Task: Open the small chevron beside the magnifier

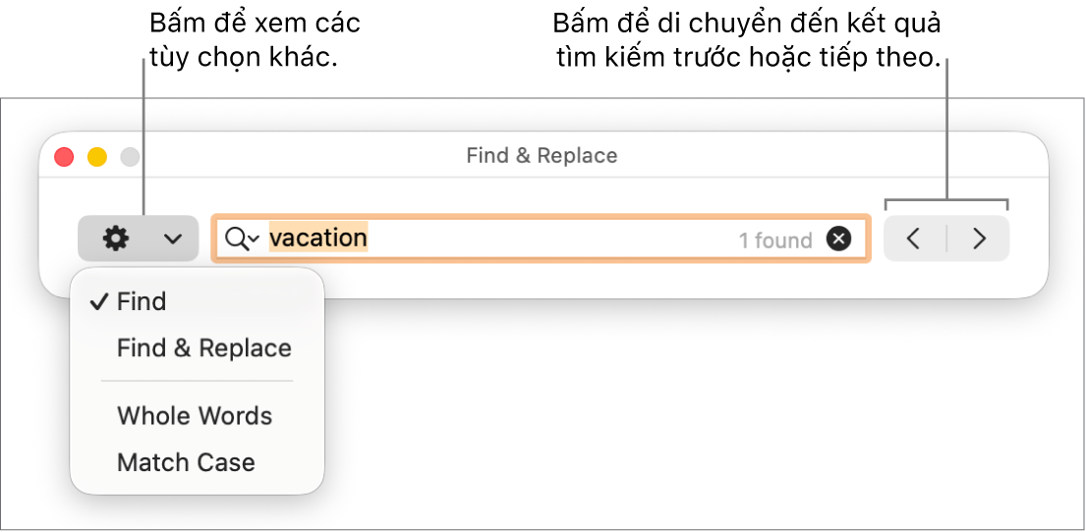Action: 254,239
